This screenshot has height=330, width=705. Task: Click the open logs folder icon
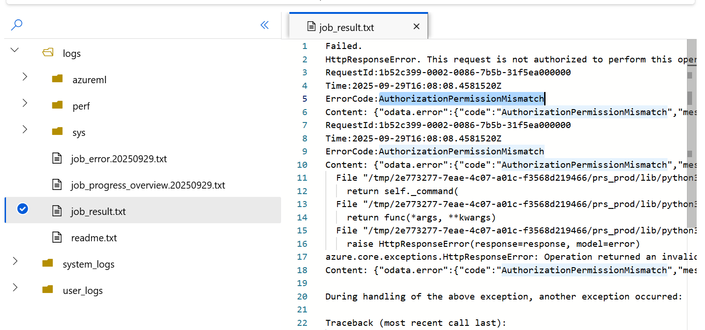[x=48, y=53]
